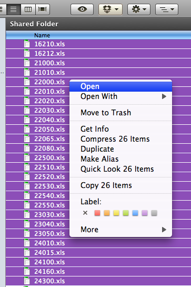Switch to Cover Flow view
Viewport: 191px width, 287px height.
pyautogui.click(x=42, y=9)
